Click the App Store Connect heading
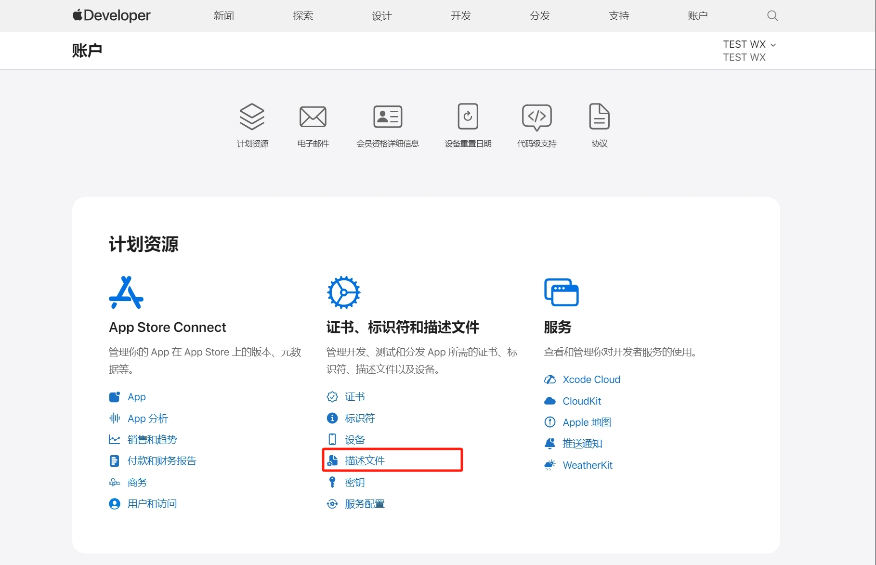Image resolution: width=876 pixels, height=565 pixels. (167, 328)
